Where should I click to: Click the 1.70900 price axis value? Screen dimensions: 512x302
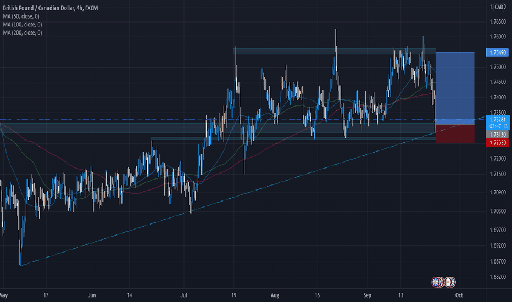(498, 192)
